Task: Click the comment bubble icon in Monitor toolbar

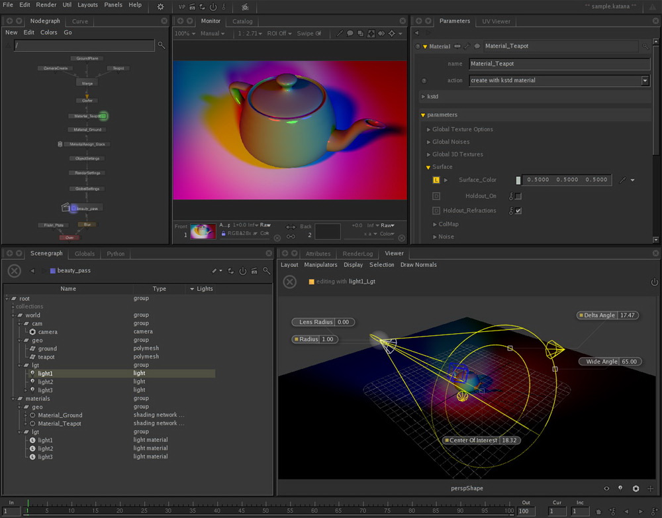Action: 350,33
